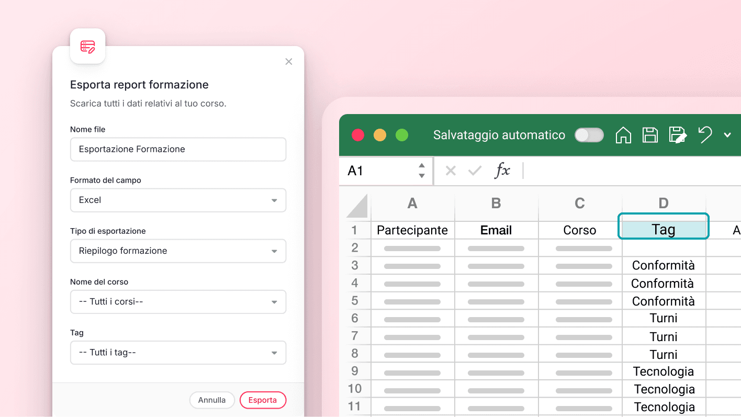Close the export dialog with the X

point(288,62)
